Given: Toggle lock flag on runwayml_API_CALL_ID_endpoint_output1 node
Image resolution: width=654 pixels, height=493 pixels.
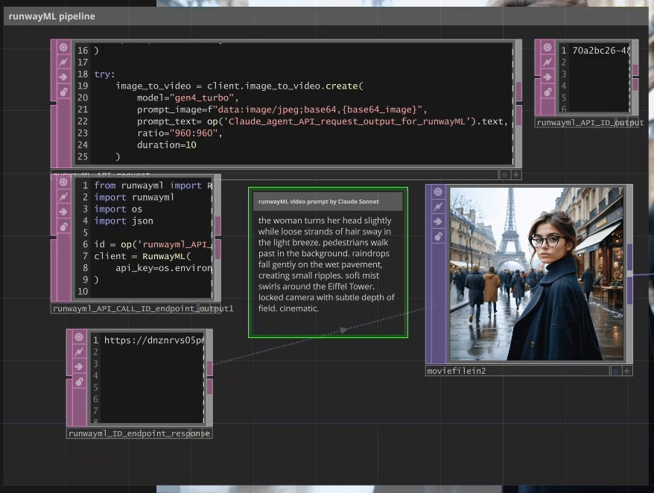Looking at the screenshot, I should 63,227.
